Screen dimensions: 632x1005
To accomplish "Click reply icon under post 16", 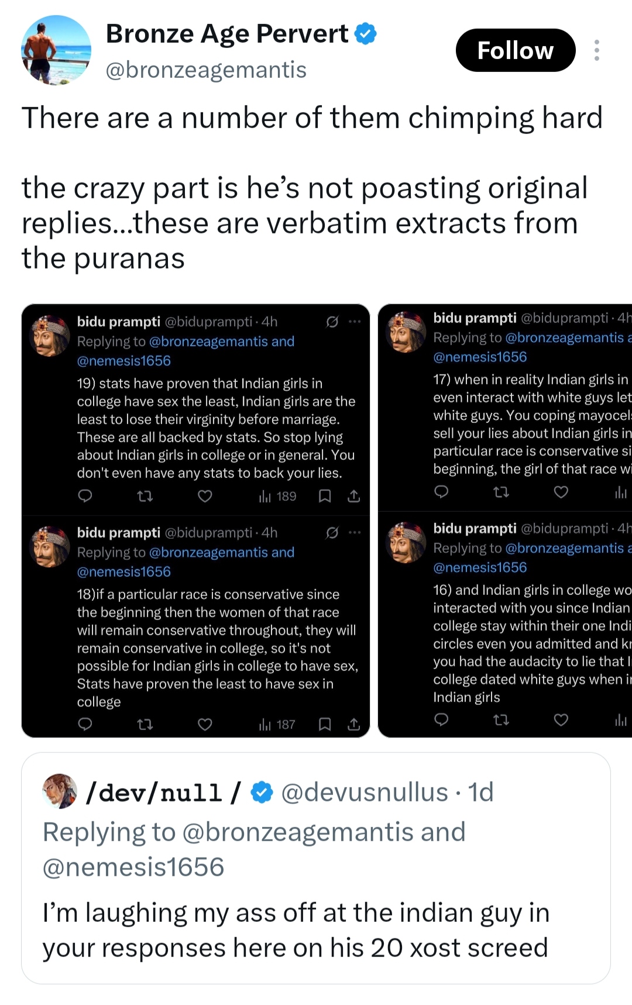I will point(441,720).
